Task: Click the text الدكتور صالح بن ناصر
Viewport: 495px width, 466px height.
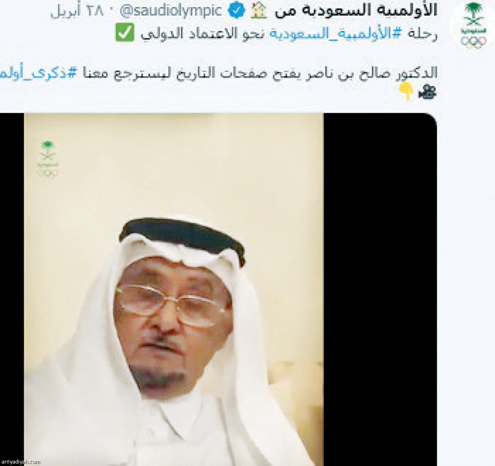Action: click(368, 73)
